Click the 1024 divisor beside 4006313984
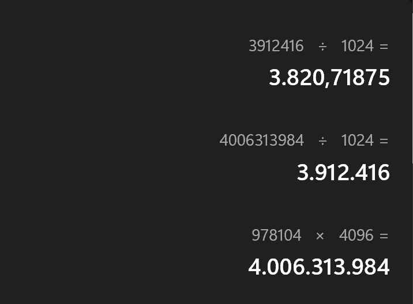Viewport: 413px width, 304px height. 358,140
